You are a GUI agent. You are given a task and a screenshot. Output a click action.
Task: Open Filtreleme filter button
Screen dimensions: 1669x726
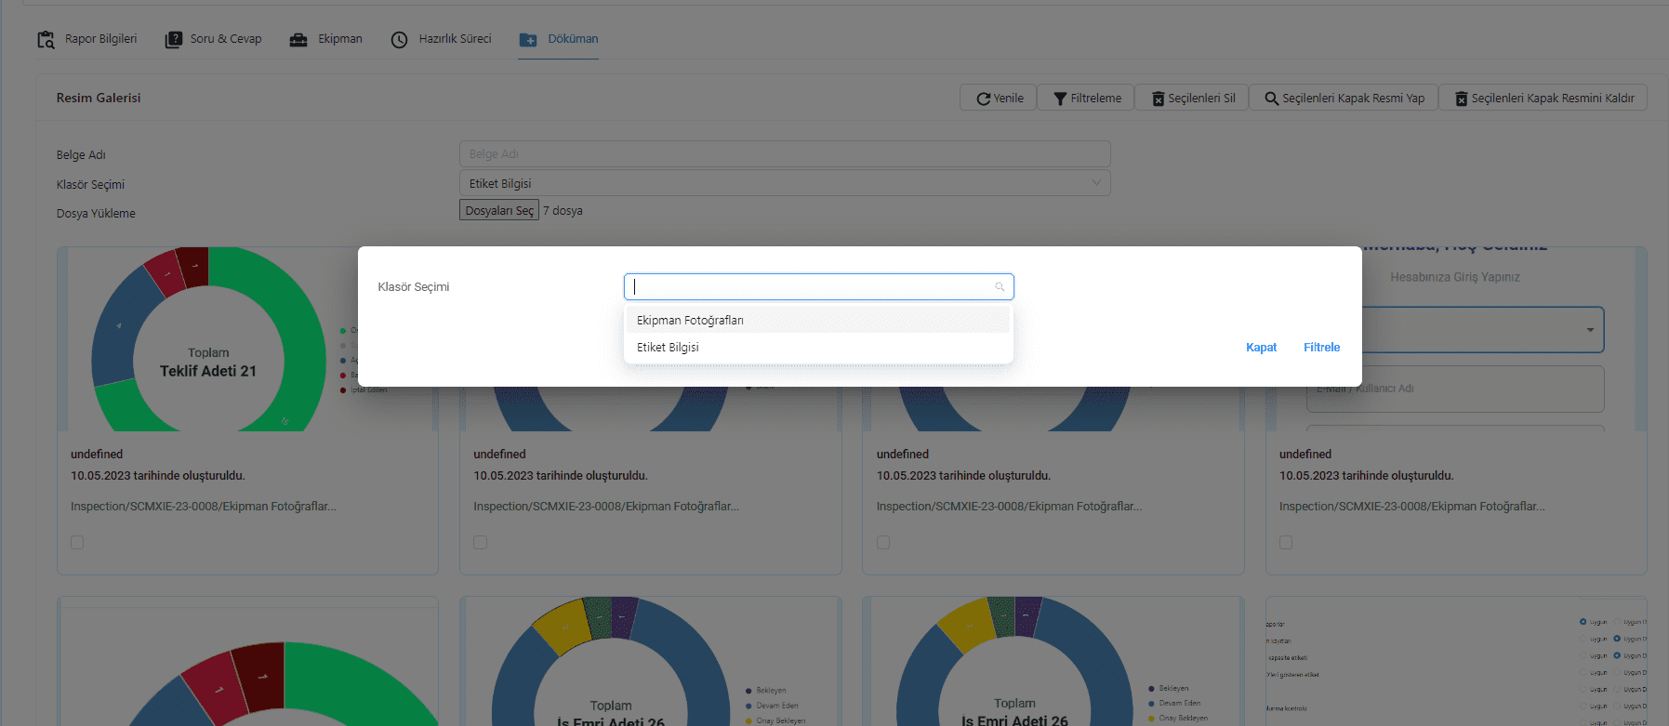(1086, 98)
